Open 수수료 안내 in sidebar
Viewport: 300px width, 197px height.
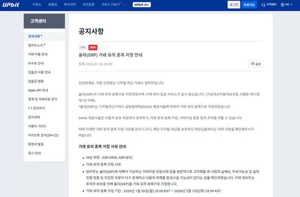36,63
